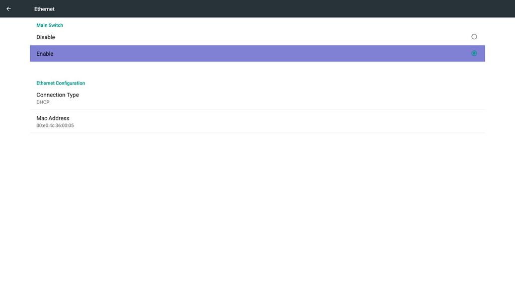Click the Enable label text
Screen dimensions: 515x290
[45, 54]
